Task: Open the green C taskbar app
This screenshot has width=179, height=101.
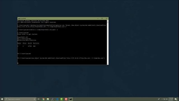Action: 62,99
